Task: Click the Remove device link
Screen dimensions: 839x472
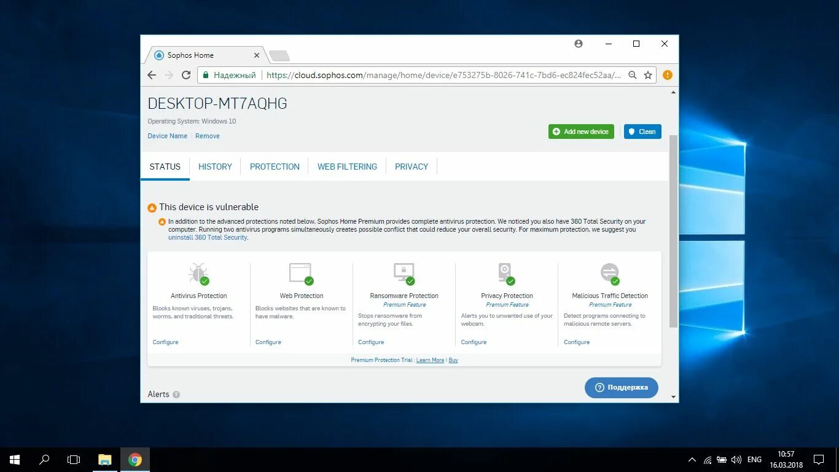Action: click(x=208, y=136)
